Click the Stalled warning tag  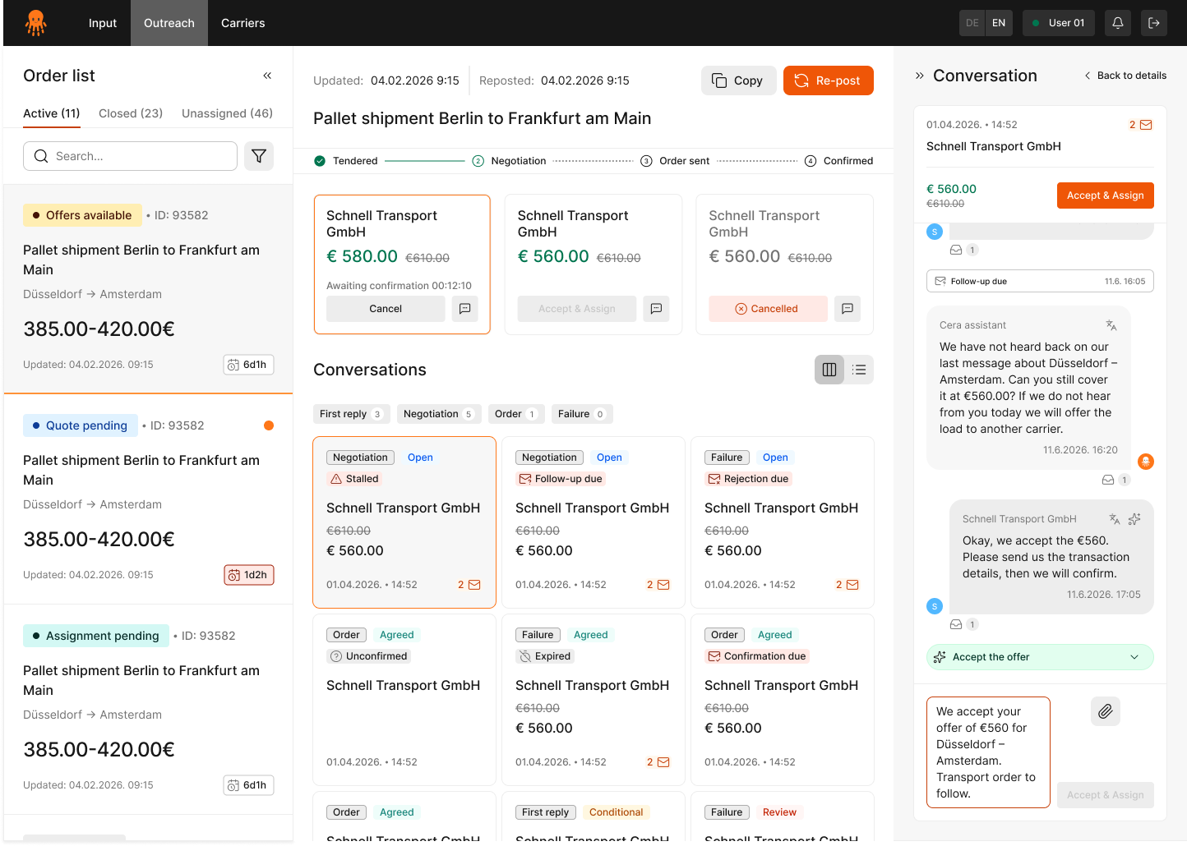pyautogui.click(x=355, y=479)
